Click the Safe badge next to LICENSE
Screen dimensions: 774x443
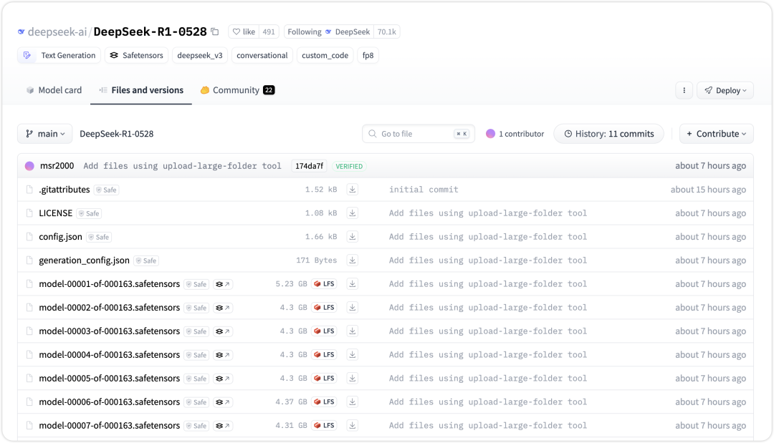tap(89, 213)
